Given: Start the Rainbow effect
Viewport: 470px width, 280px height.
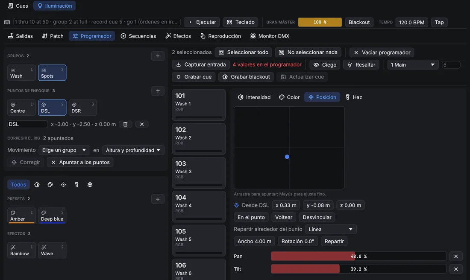Looking at the screenshot, I should click(x=21, y=250).
